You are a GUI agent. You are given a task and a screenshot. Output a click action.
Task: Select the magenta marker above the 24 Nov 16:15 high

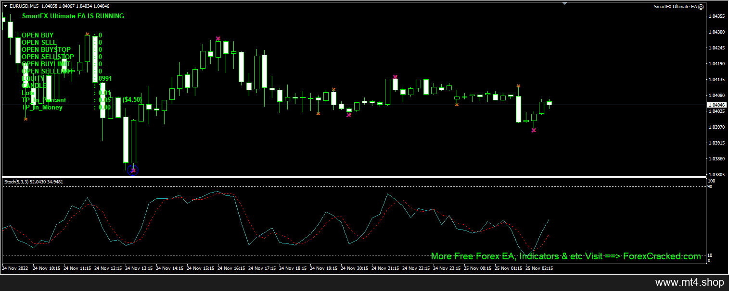pyautogui.click(x=218, y=38)
